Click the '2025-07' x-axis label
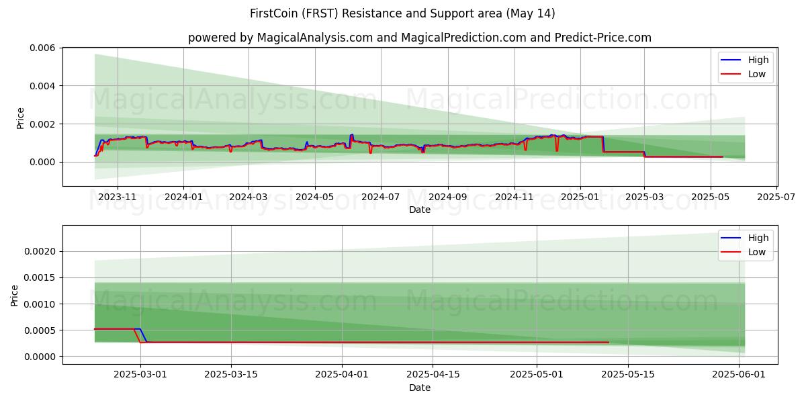This screenshot has height=403, width=806. pyautogui.click(x=777, y=197)
